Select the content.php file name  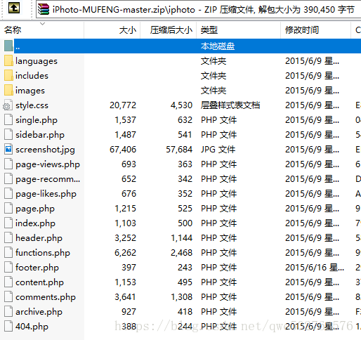tap(39, 282)
